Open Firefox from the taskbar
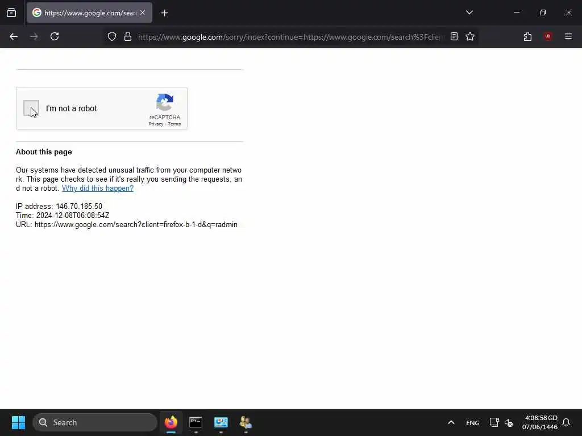 tap(171, 422)
